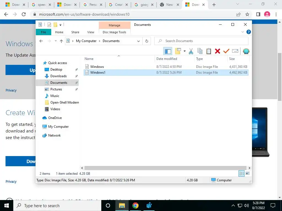Click My Computer in the address breadcrumb
Viewport: 282px width, 211px height.
(86, 41)
